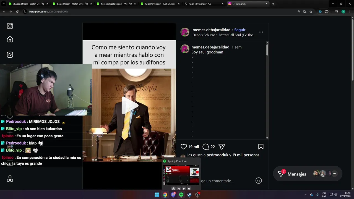The image size is (354, 199).
Task: Unmute the baulo Stream tab
Action: point(87,4)
